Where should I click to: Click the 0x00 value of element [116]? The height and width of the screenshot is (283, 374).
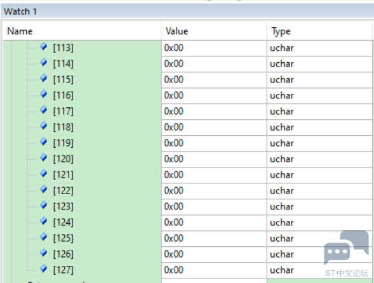click(173, 95)
